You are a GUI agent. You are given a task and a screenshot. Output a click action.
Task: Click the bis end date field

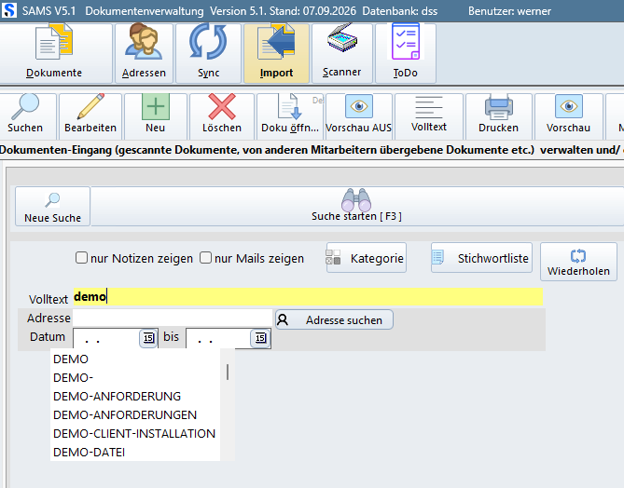click(218, 339)
